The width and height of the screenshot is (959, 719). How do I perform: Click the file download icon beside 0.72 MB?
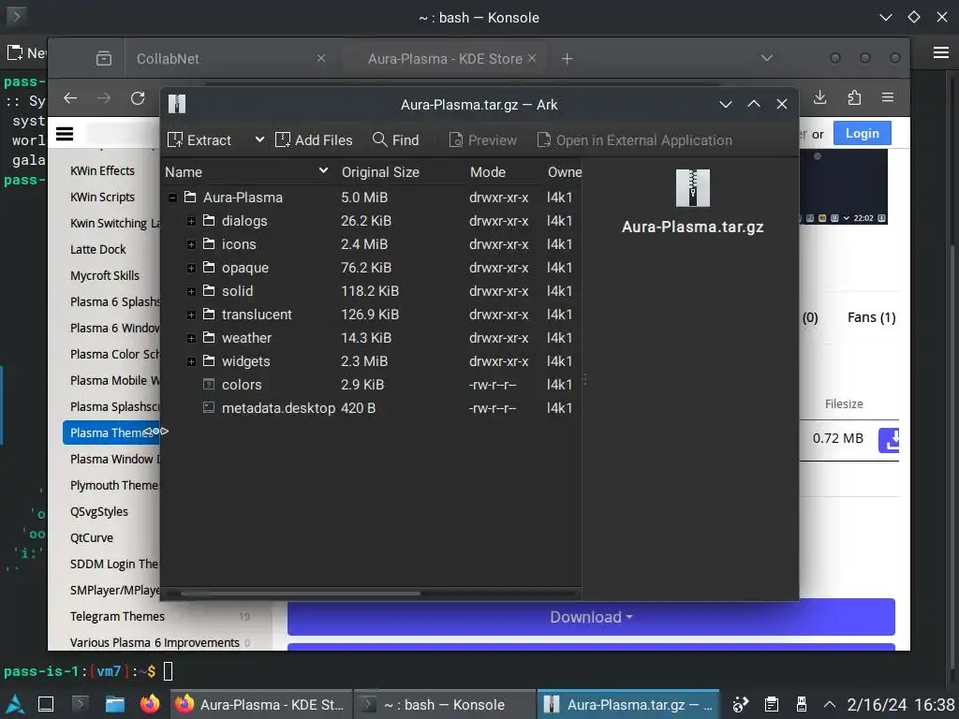point(889,440)
